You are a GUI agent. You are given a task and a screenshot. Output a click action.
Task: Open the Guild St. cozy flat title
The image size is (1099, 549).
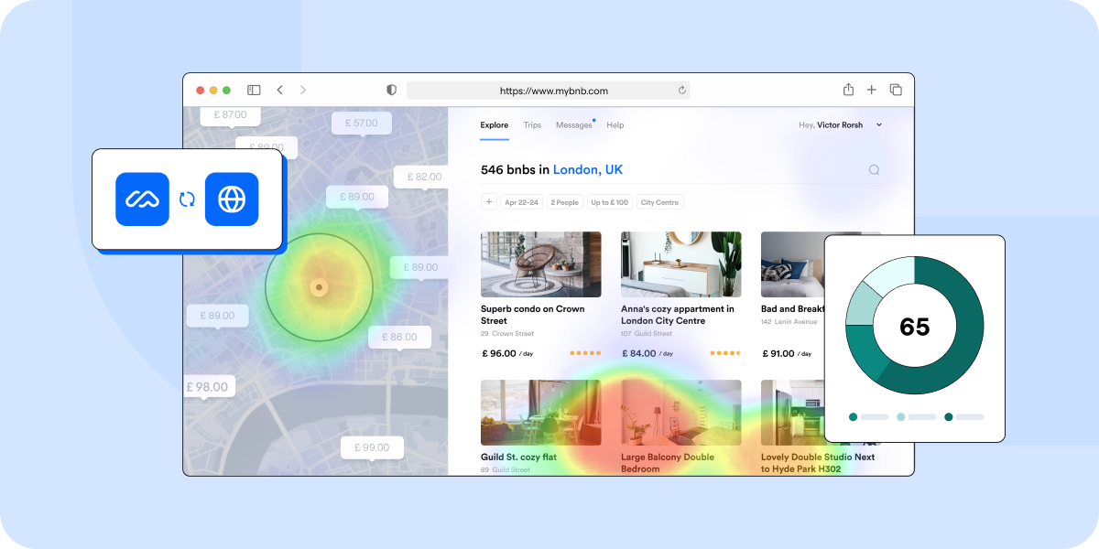518,457
